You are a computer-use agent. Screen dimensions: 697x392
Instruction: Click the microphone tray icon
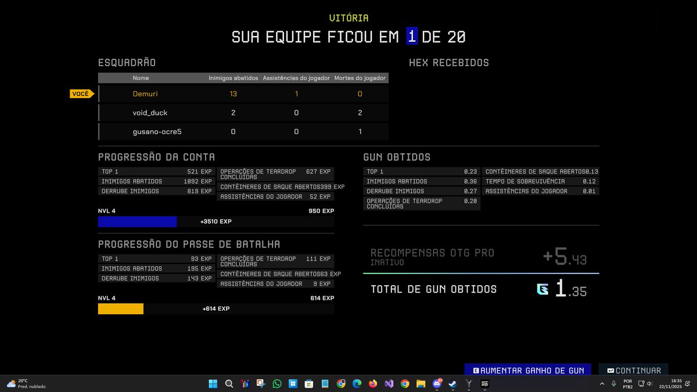pyautogui.click(x=613, y=383)
